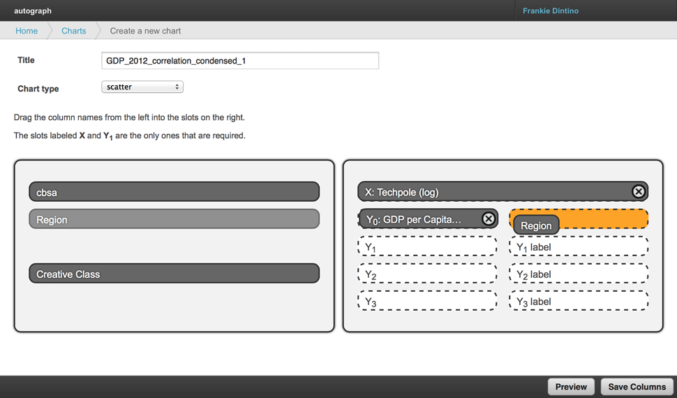Go to the Home breadcrumb
This screenshot has width=677, height=398.
[x=27, y=31]
